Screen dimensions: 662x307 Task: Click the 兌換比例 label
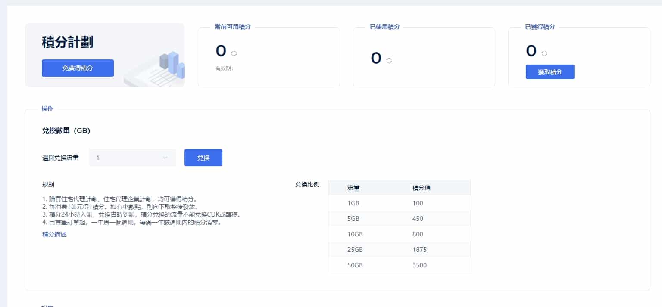[x=307, y=184]
